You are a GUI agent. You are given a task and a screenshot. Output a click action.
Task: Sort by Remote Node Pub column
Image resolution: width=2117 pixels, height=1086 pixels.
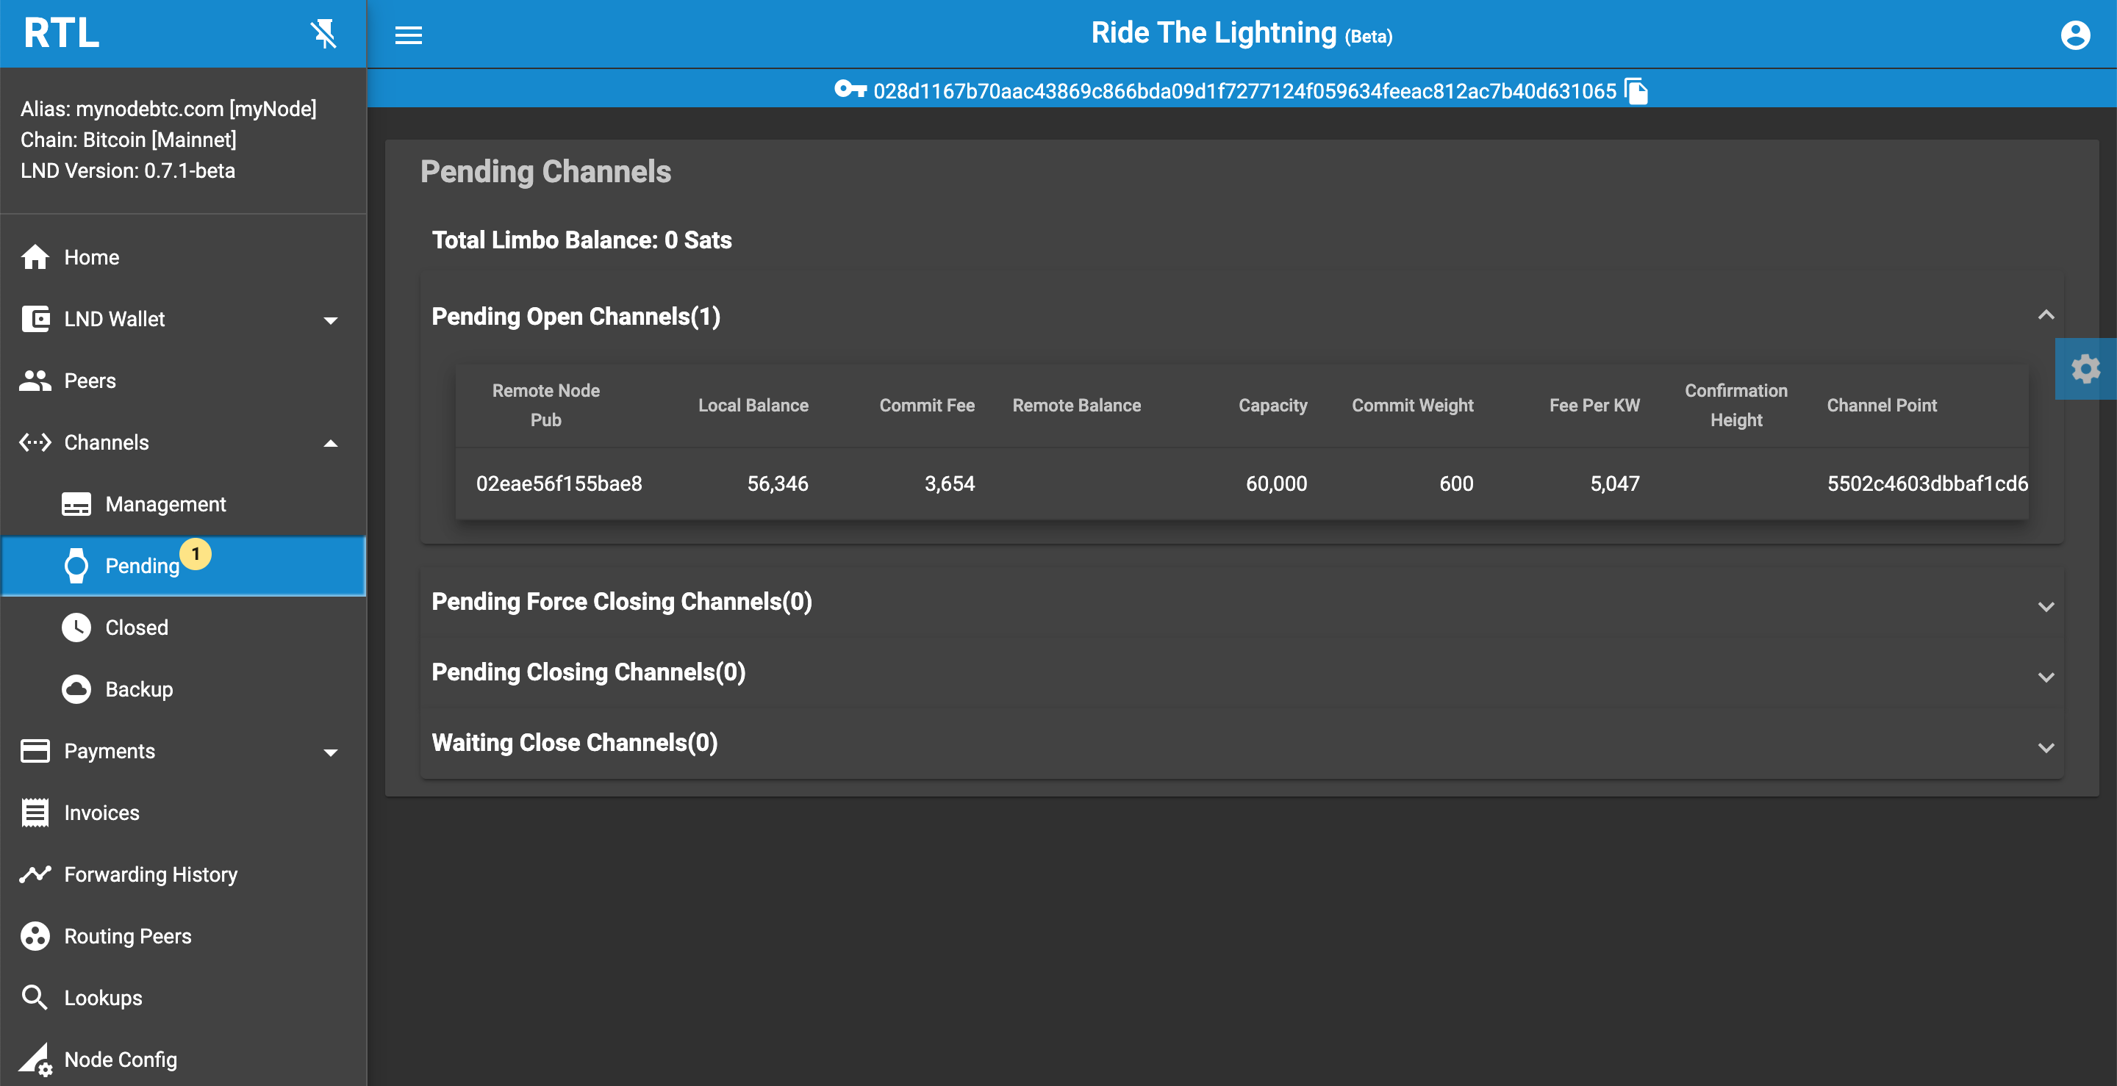(x=545, y=405)
